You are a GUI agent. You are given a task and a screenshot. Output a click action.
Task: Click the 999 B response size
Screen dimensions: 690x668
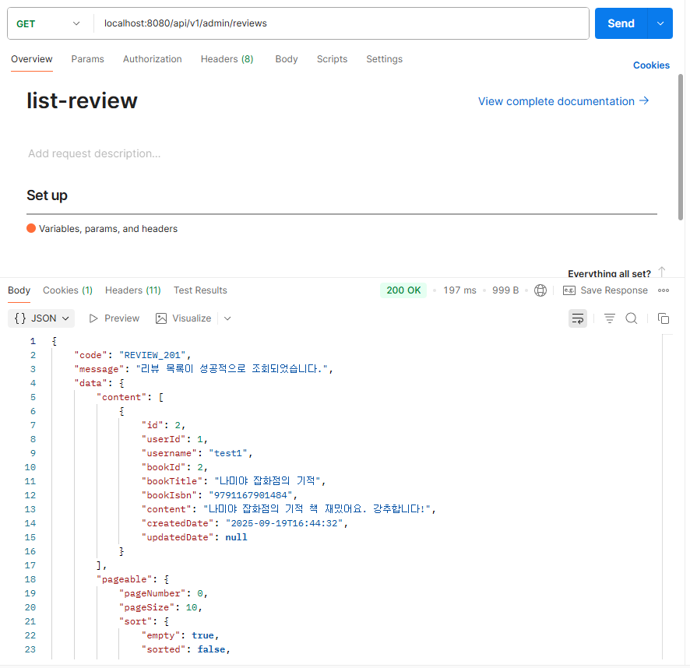(x=505, y=290)
